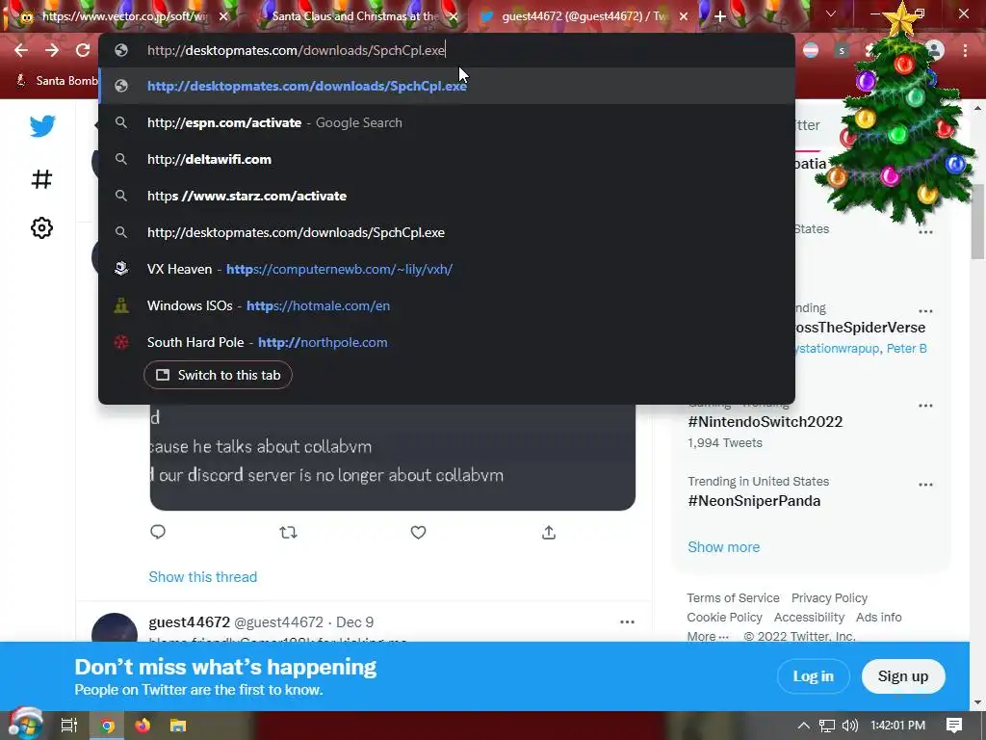This screenshot has height=740, width=986.
Task: Open more options for the guest44672 Dec 9 tweet
Action: [x=627, y=621]
